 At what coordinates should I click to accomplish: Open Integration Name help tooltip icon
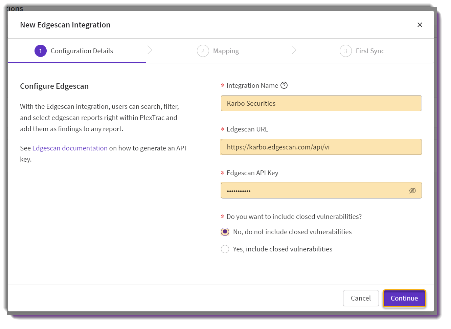[284, 85]
